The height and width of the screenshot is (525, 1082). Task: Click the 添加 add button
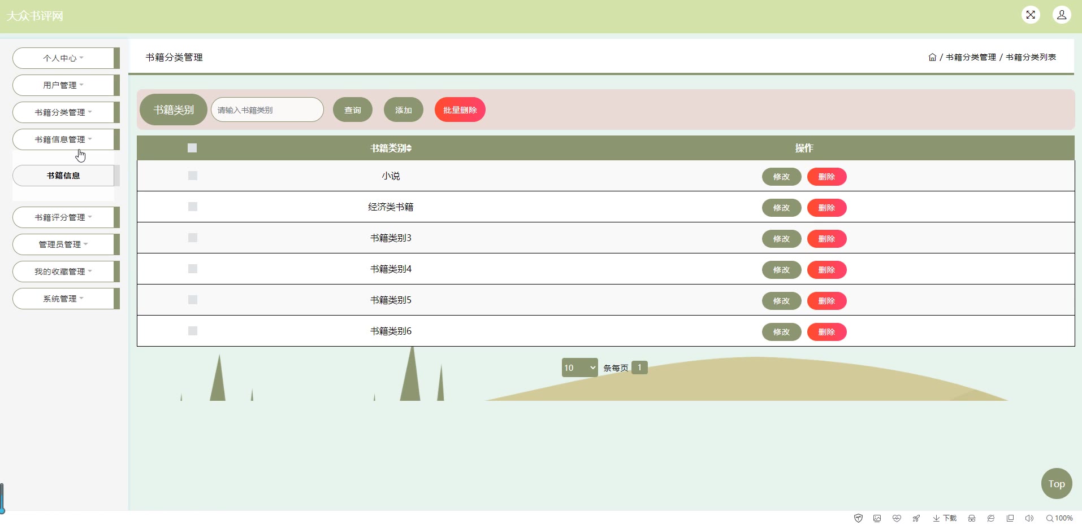point(404,110)
